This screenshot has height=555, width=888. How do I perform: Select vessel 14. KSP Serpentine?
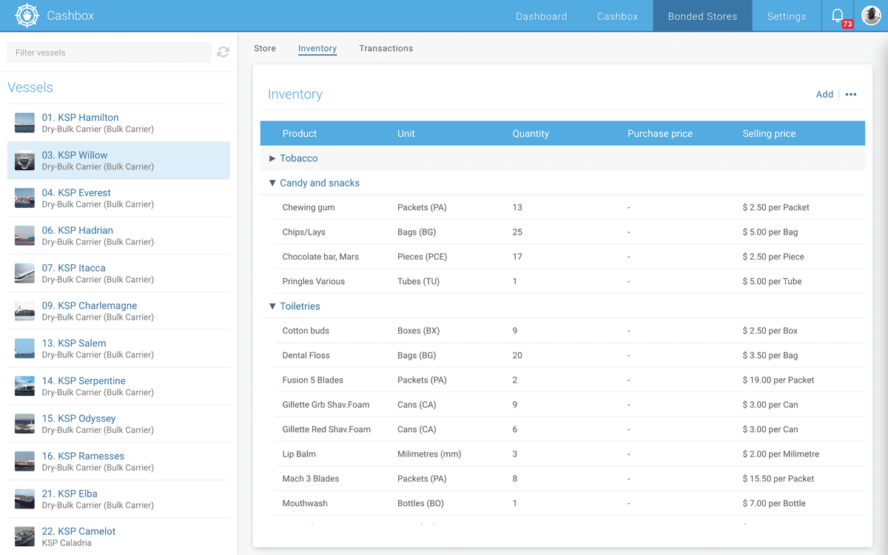[84, 381]
